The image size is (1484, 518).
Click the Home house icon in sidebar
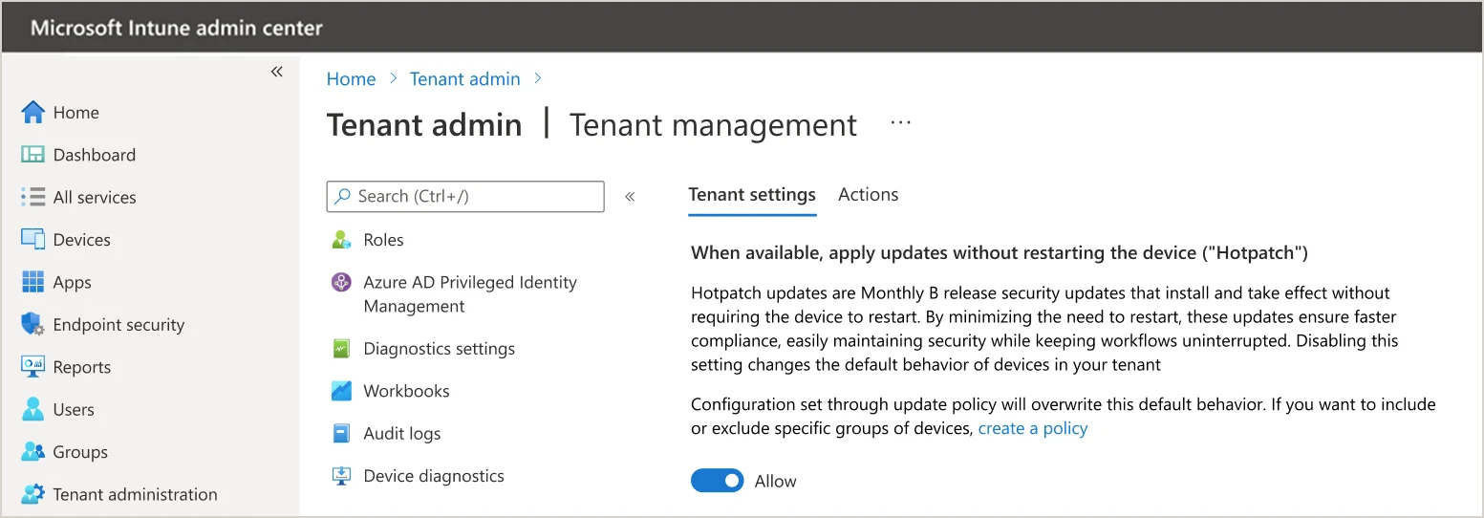coord(32,113)
